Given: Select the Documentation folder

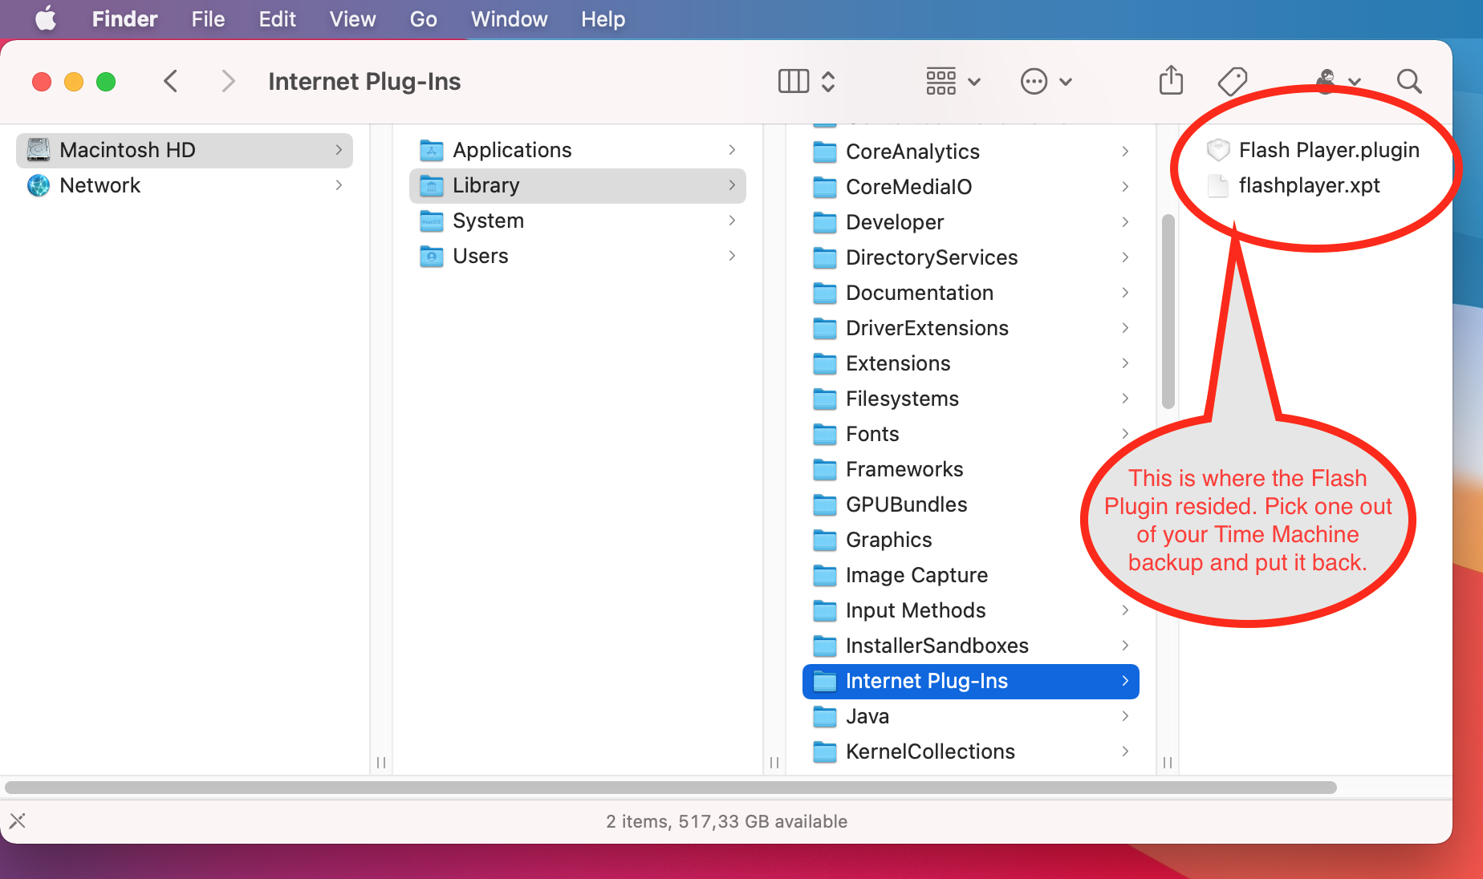Looking at the screenshot, I should point(971,293).
